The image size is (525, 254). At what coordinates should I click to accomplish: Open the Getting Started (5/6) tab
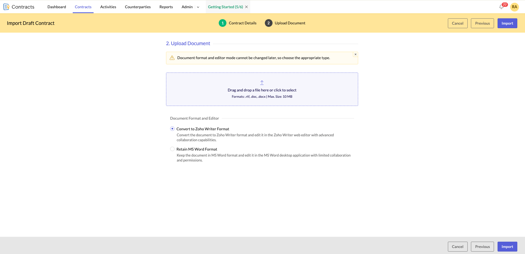coord(225,7)
